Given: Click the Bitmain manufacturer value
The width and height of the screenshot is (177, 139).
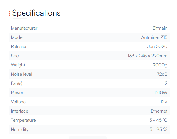Looking at the screenshot, I should point(160,28).
